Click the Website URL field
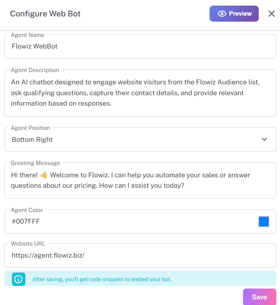 pyautogui.click(x=140, y=255)
